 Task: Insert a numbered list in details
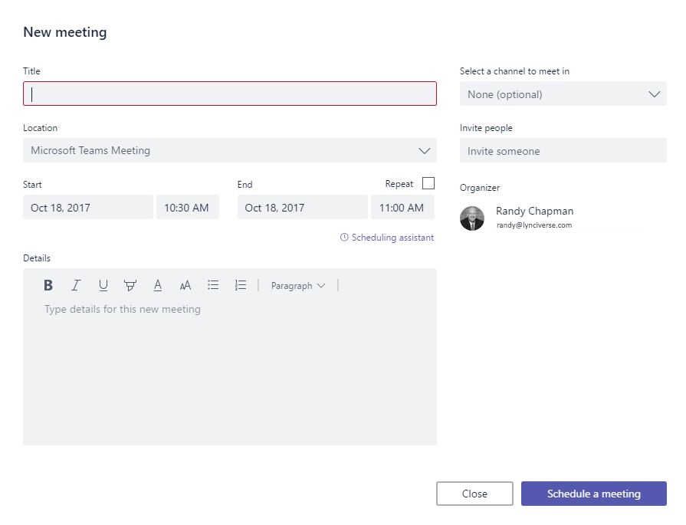coord(241,285)
